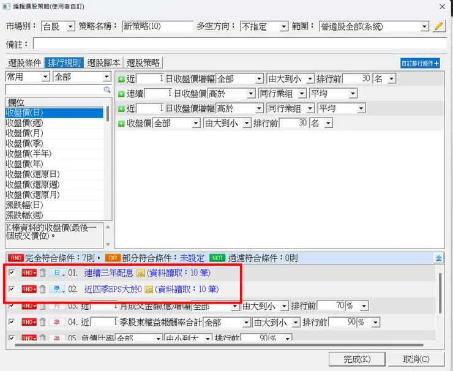The height and width of the screenshot is (371, 453).
Task: Click the 策略名稱 input field
Action: 157,26
